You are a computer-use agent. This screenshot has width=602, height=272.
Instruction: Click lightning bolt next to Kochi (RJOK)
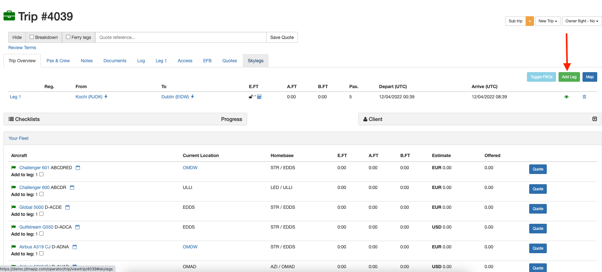point(106,96)
